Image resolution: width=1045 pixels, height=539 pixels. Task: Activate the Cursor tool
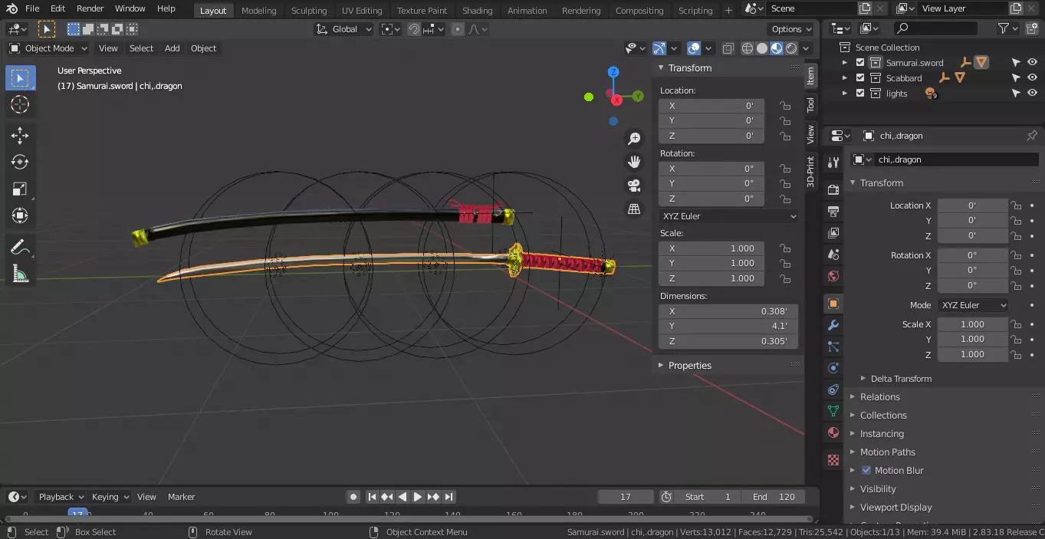pyautogui.click(x=20, y=105)
